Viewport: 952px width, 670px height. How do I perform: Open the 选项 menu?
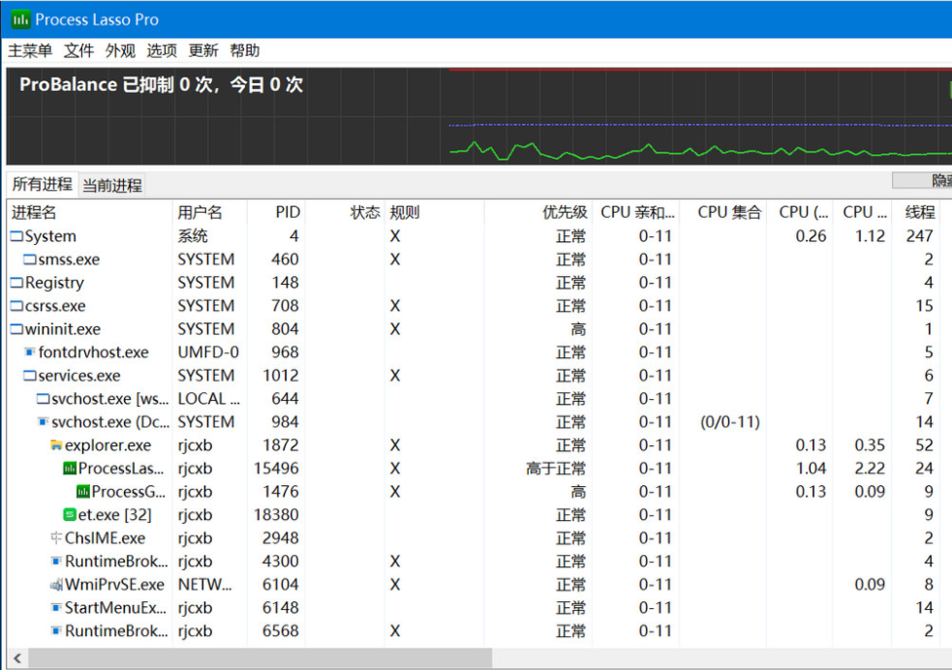[162, 50]
